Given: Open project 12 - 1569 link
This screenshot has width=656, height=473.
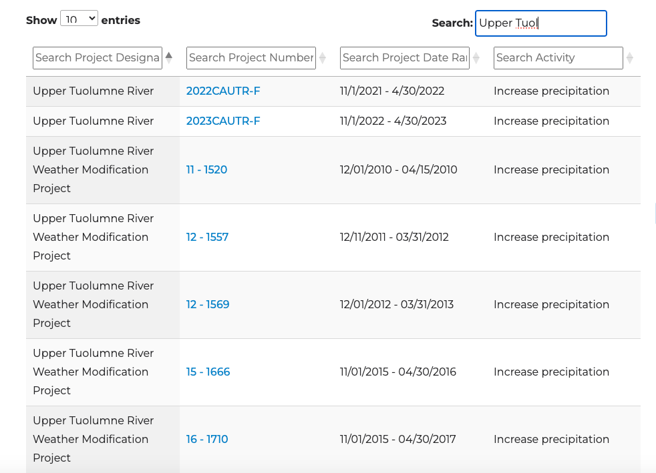Looking at the screenshot, I should [x=208, y=304].
